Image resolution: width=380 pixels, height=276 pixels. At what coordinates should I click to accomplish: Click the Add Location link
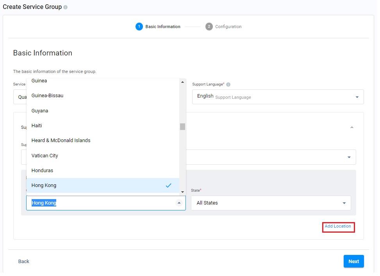(x=338, y=226)
